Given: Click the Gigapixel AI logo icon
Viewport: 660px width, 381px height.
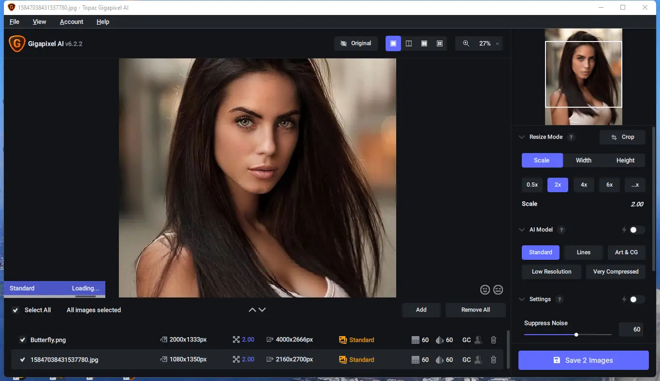Looking at the screenshot, I should pos(17,43).
